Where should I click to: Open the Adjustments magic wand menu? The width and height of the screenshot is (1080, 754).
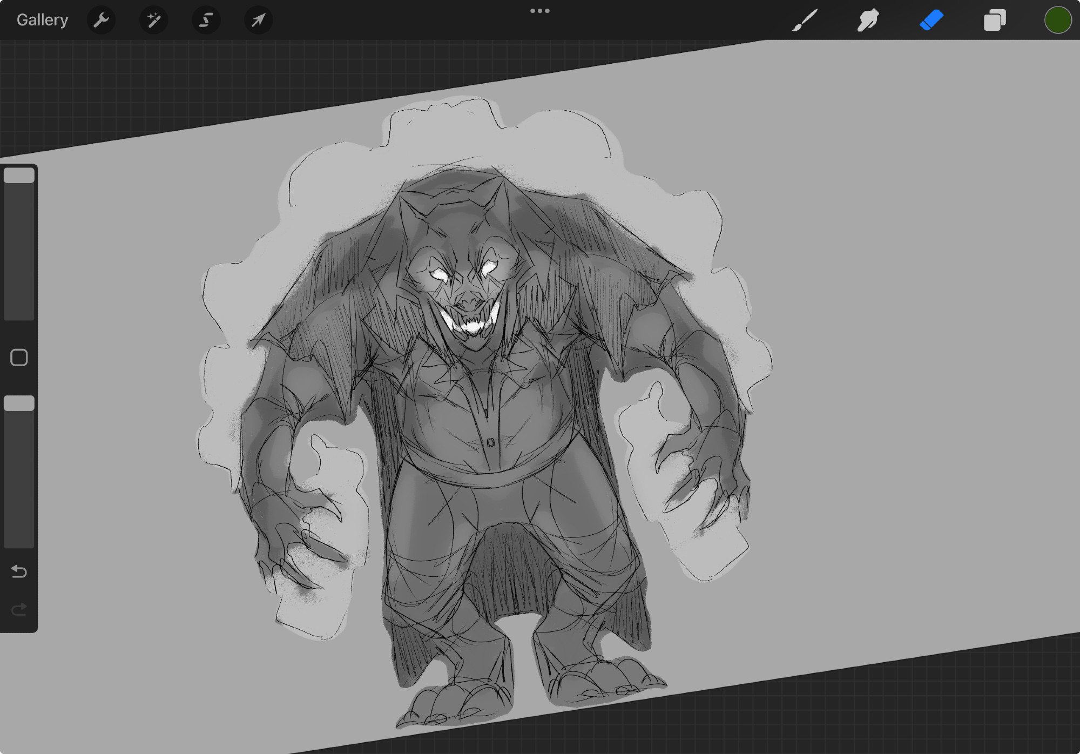[x=153, y=21]
